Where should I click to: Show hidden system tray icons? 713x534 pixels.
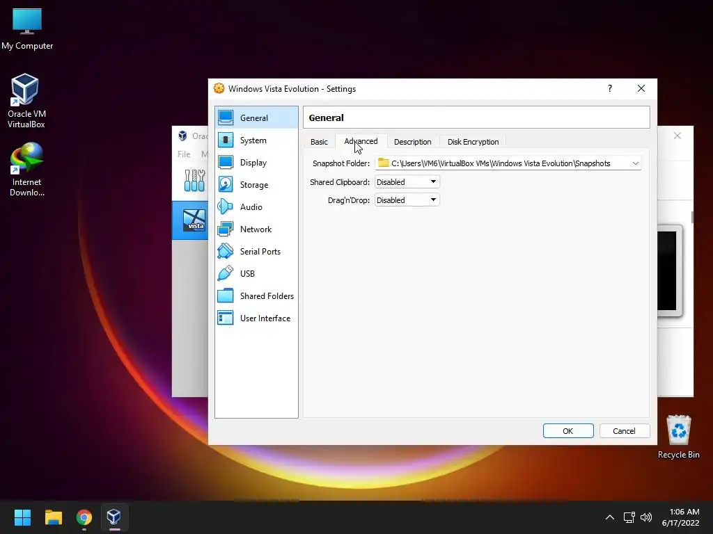610,517
